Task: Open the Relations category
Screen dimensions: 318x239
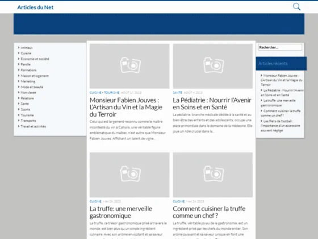Action: point(27,98)
